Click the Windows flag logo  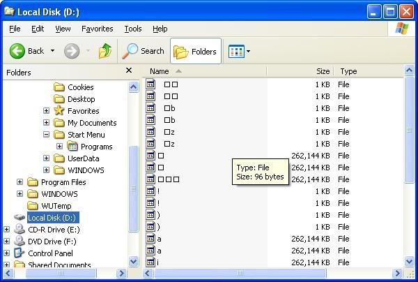[x=402, y=29]
